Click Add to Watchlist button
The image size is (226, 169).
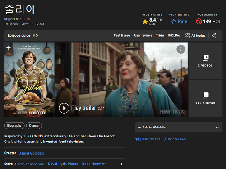point(173,128)
